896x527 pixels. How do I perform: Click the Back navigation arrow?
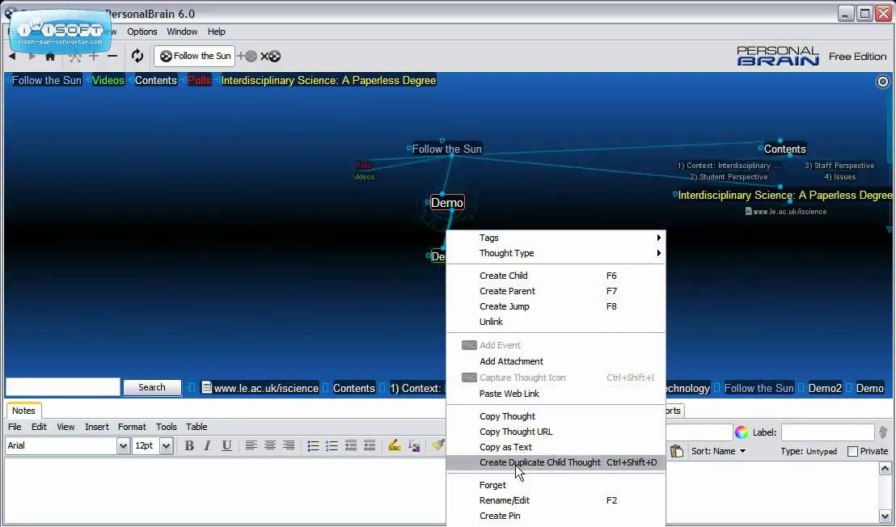12,56
